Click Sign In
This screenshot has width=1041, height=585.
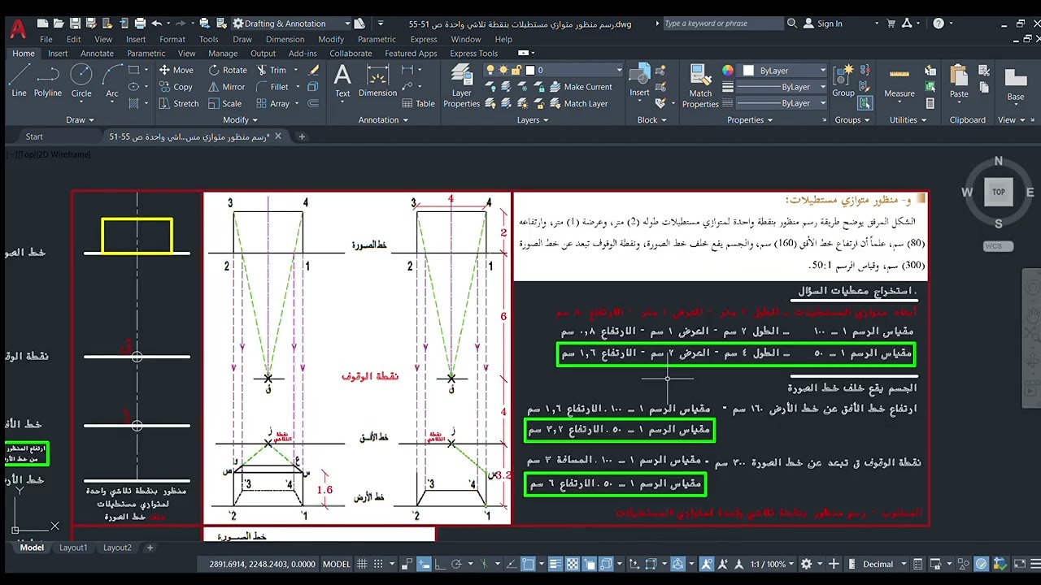coord(822,24)
